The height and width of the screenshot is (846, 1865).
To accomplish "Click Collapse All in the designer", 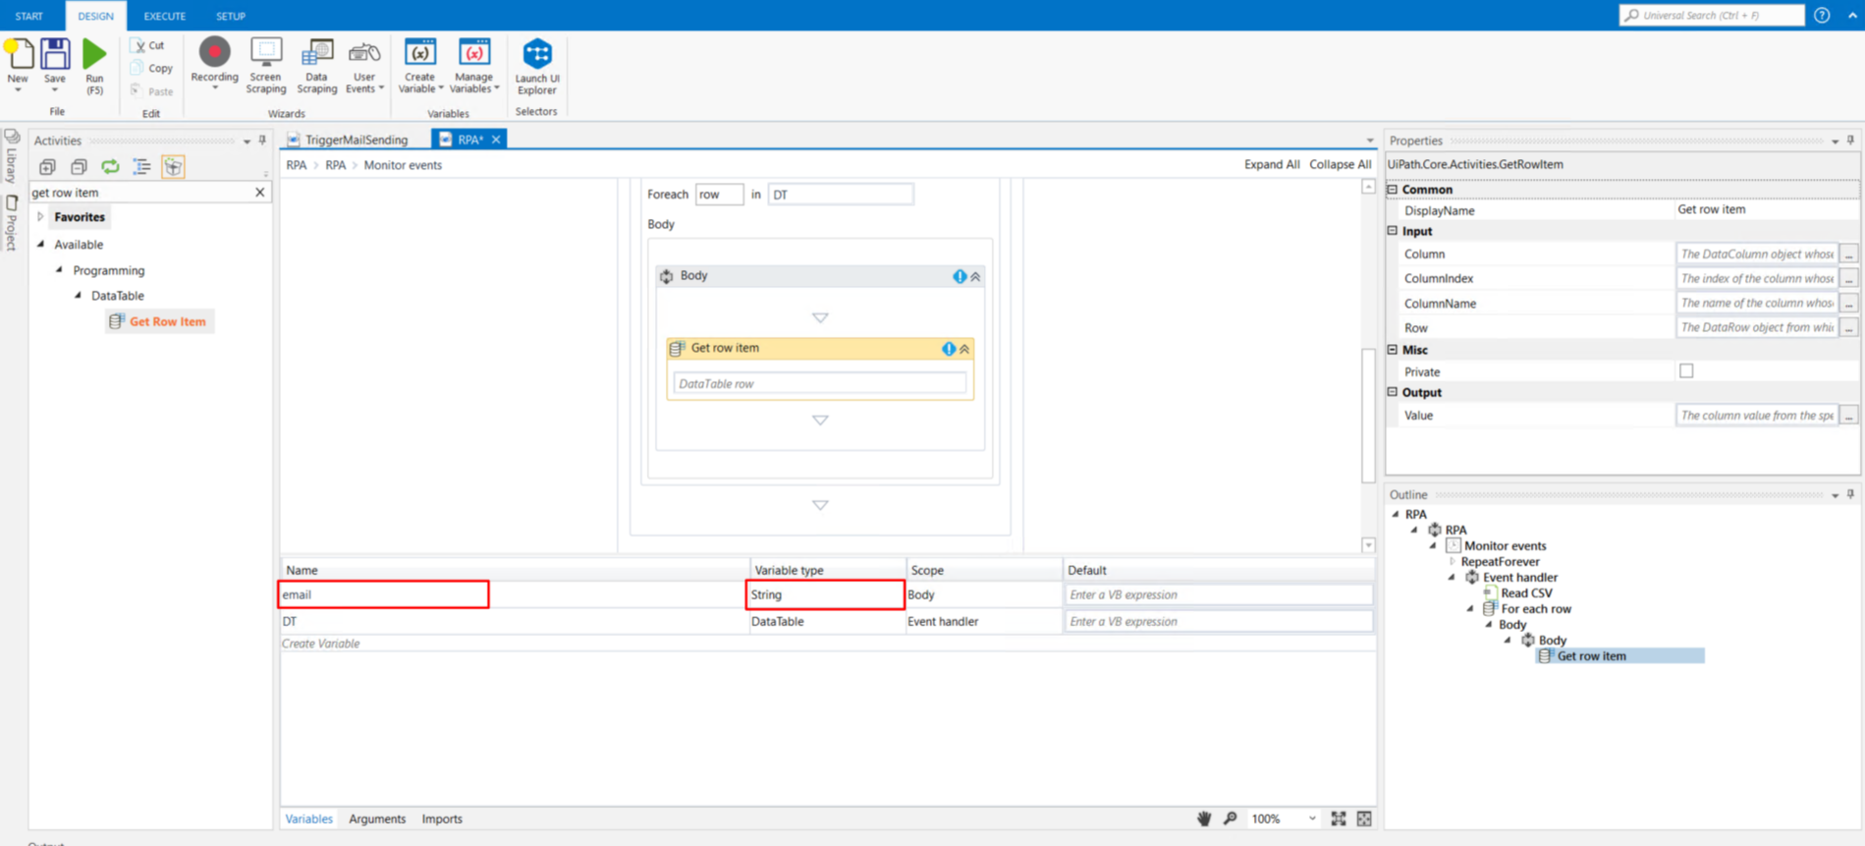I will click(x=1340, y=165).
